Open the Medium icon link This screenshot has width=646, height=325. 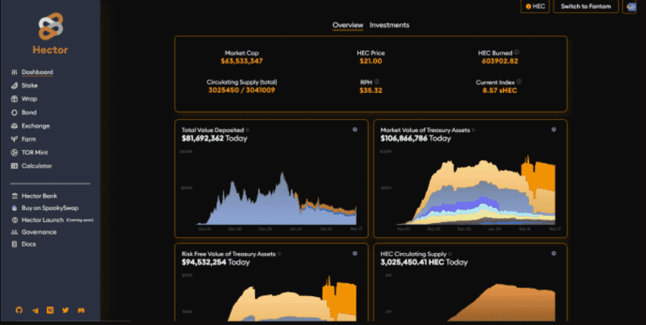click(50, 310)
